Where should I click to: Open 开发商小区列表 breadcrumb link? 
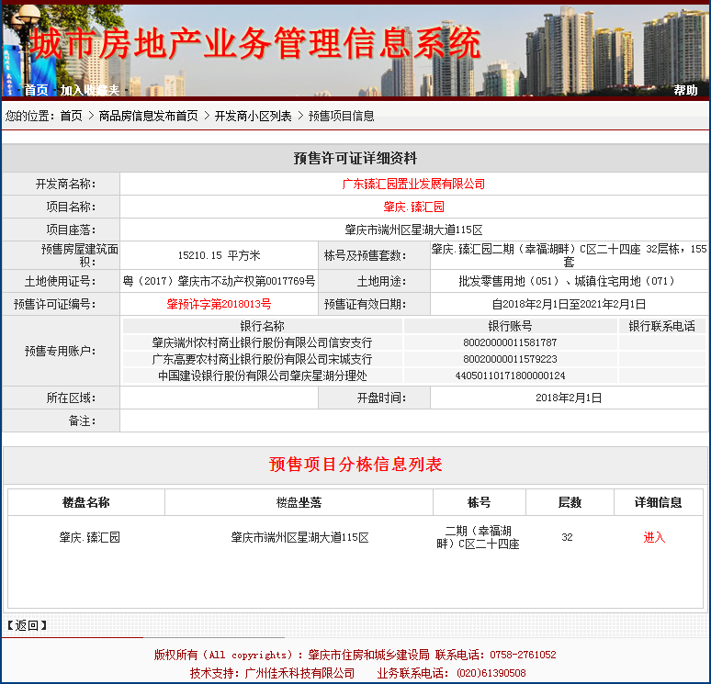coord(253,116)
